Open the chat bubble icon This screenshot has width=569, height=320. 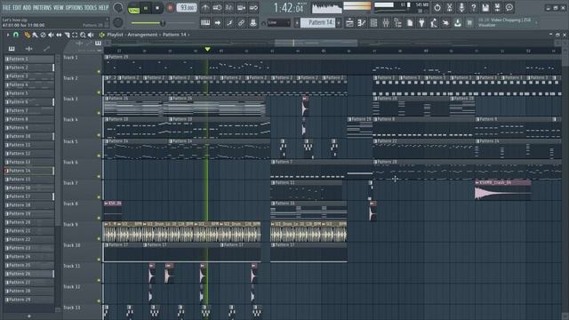coord(509,7)
